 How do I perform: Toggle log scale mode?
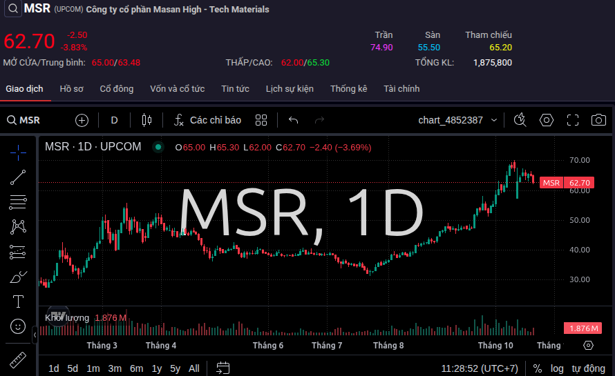tap(557, 368)
